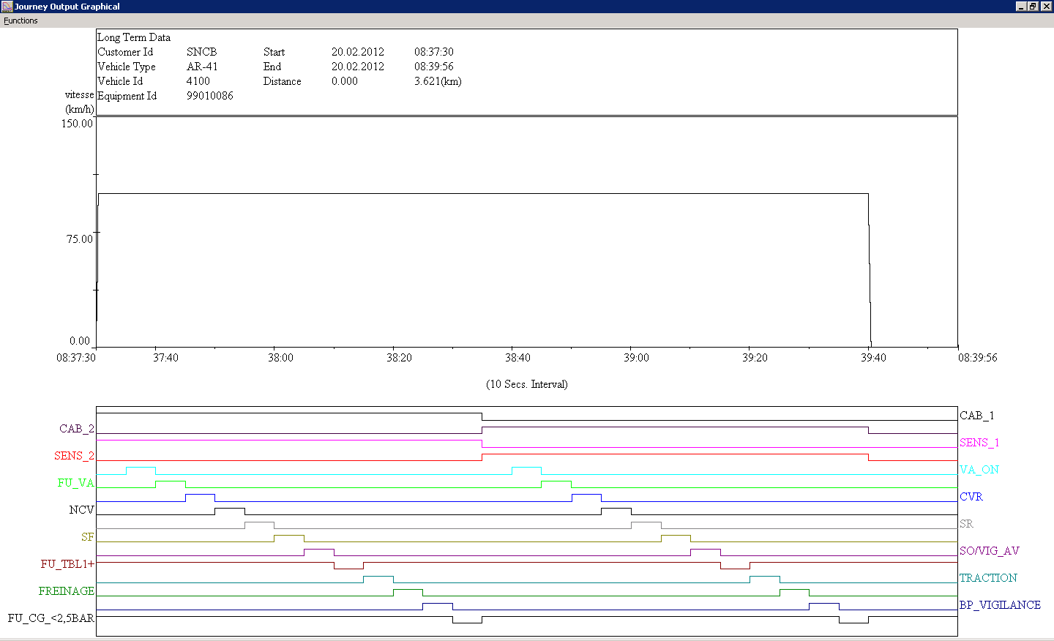
Task: Click the Equipment Id value 99010086
Action: pos(210,96)
